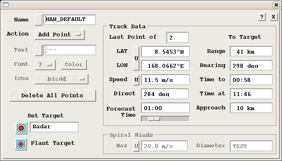
Task: Toggle the LAT/LON units U button
Action: tap(136, 59)
